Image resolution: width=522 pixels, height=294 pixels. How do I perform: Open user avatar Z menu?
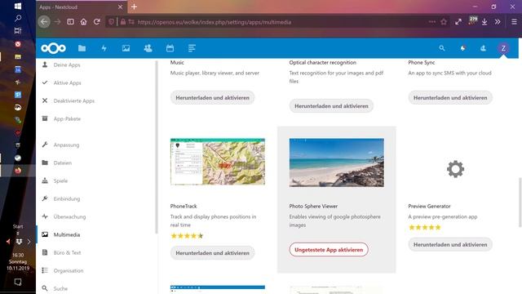[503, 48]
